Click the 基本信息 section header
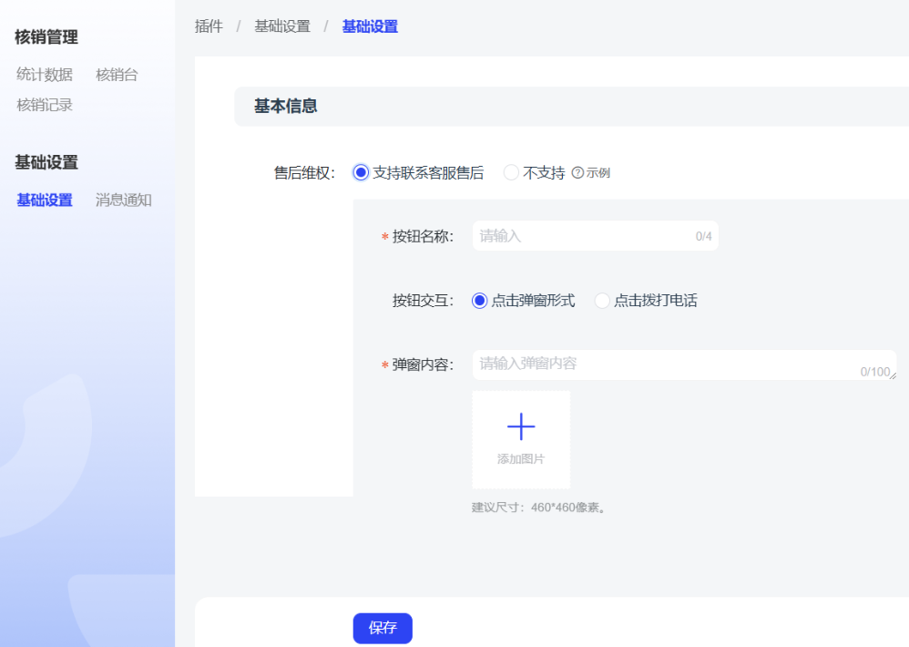Image resolution: width=909 pixels, height=647 pixels. click(x=286, y=106)
